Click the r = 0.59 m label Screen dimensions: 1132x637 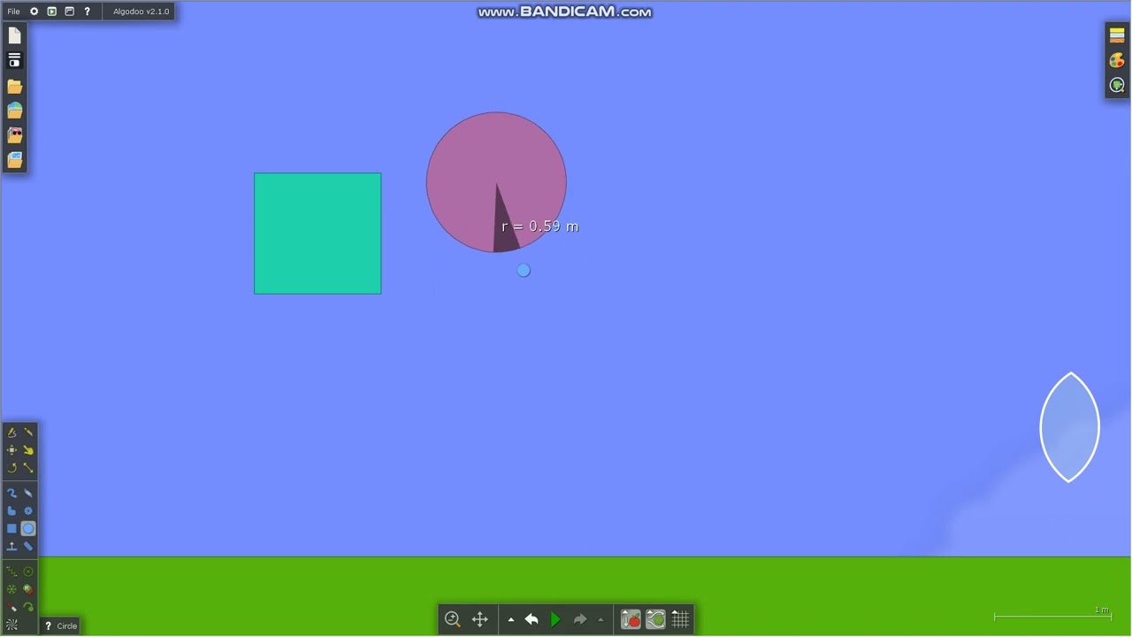[539, 226]
